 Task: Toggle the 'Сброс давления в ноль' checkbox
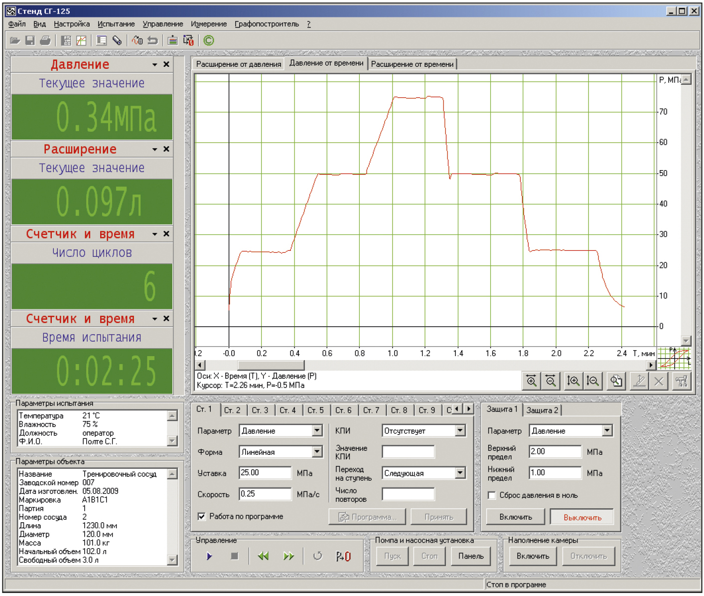pos(492,495)
